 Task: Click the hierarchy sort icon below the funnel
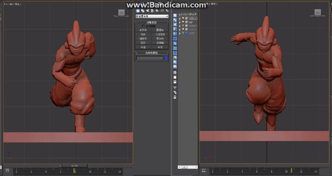coord(175,92)
